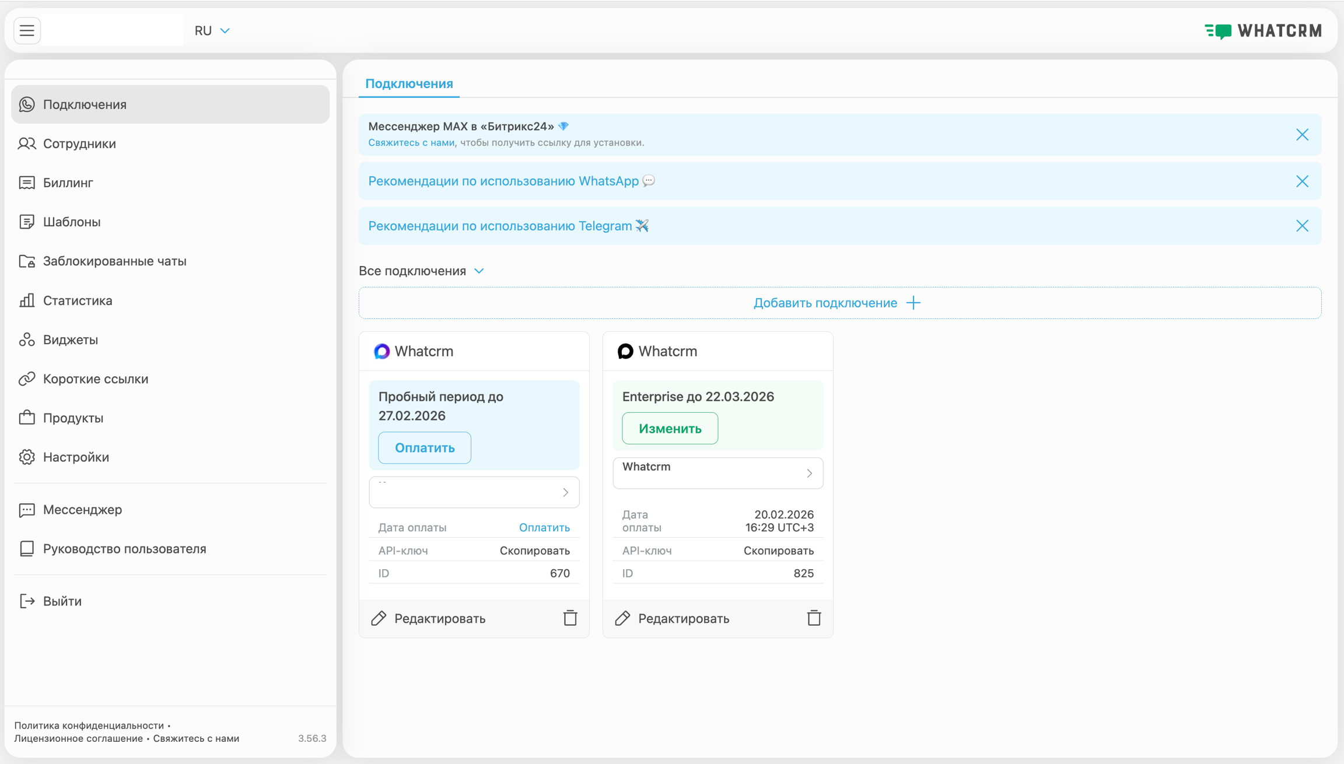Click Редактировать on connection 670
The height and width of the screenshot is (764, 1344).
point(439,618)
